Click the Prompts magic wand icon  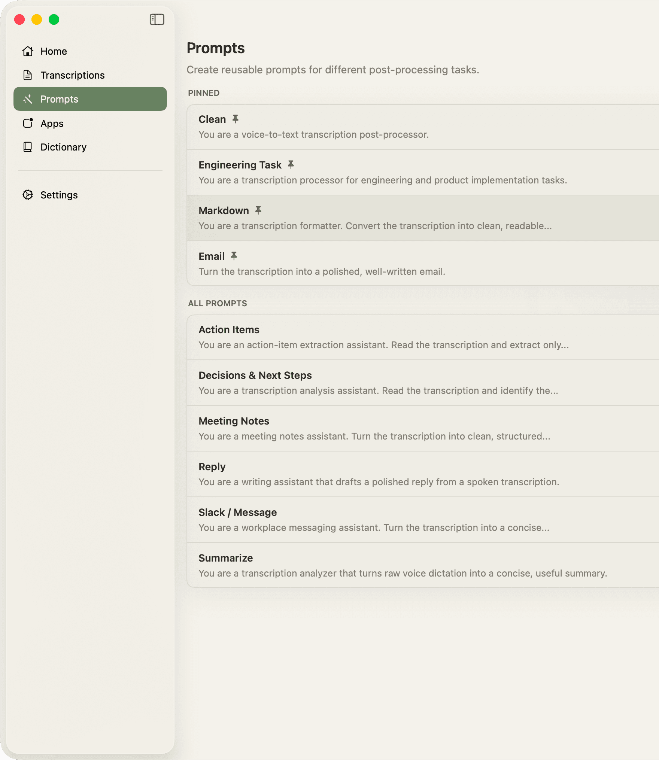pyautogui.click(x=28, y=99)
